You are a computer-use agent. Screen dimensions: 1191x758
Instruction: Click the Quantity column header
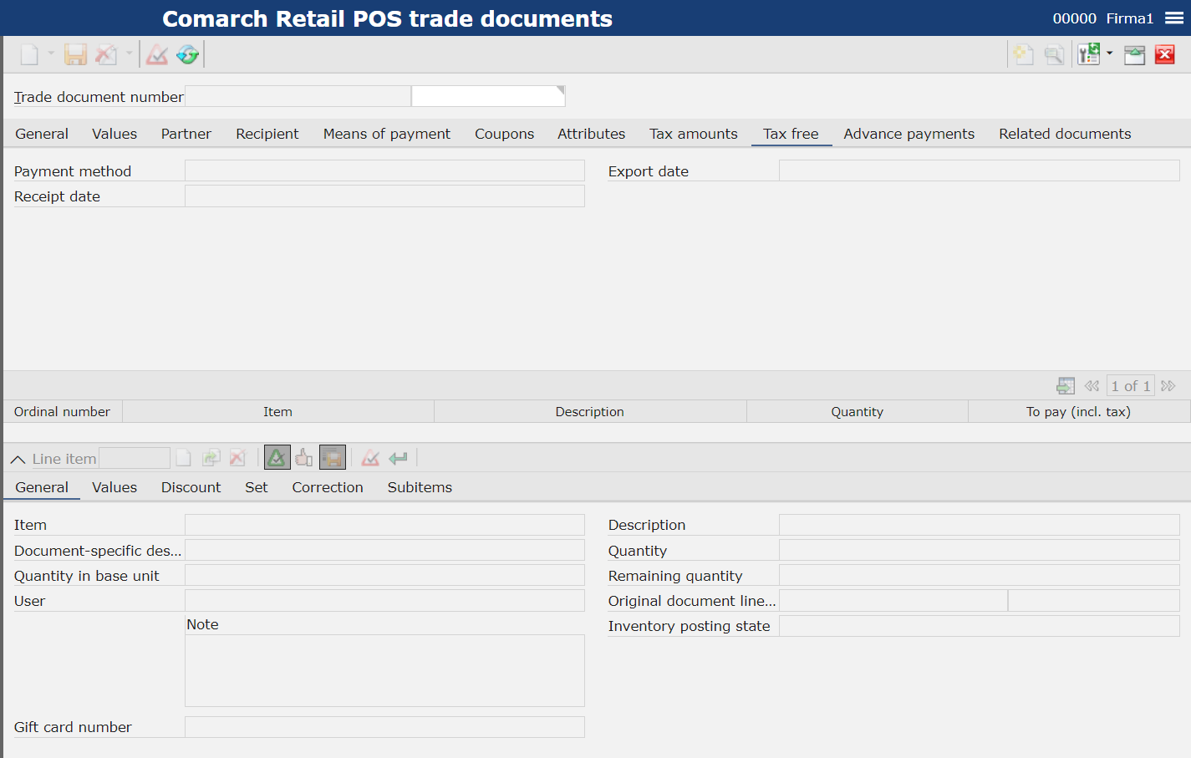point(858,411)
